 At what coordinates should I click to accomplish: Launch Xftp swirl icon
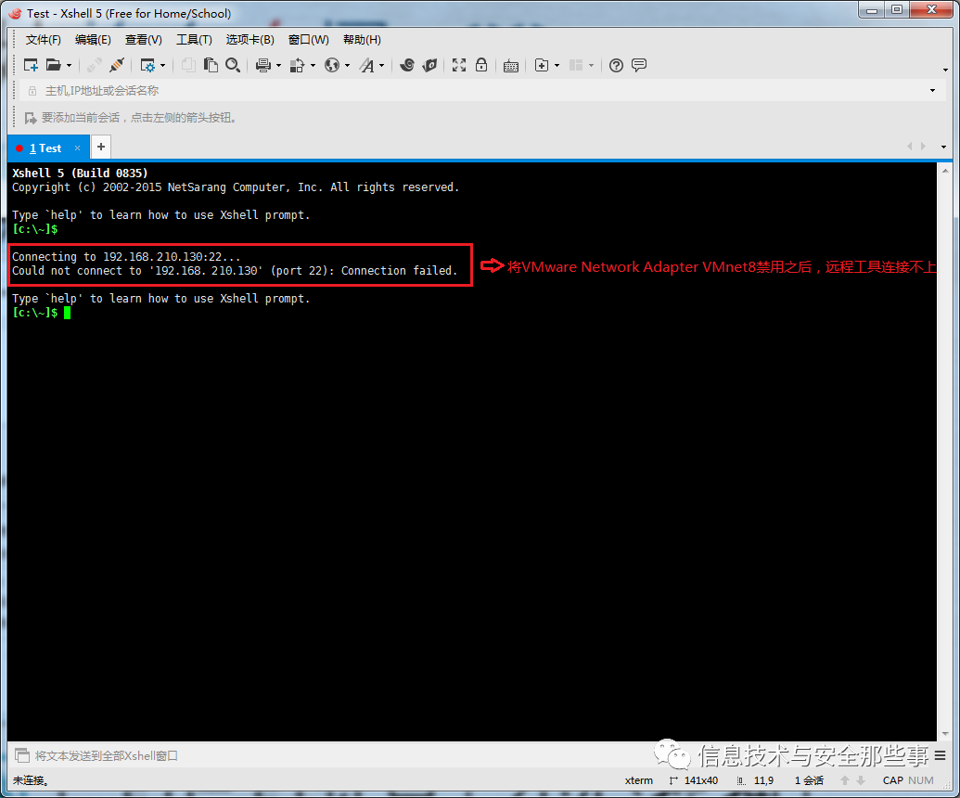pyautogui.click(x=407, y=65)
